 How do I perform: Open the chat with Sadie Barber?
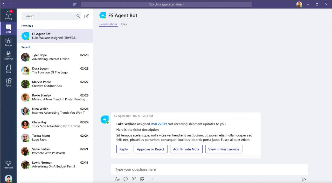(55, 151)
